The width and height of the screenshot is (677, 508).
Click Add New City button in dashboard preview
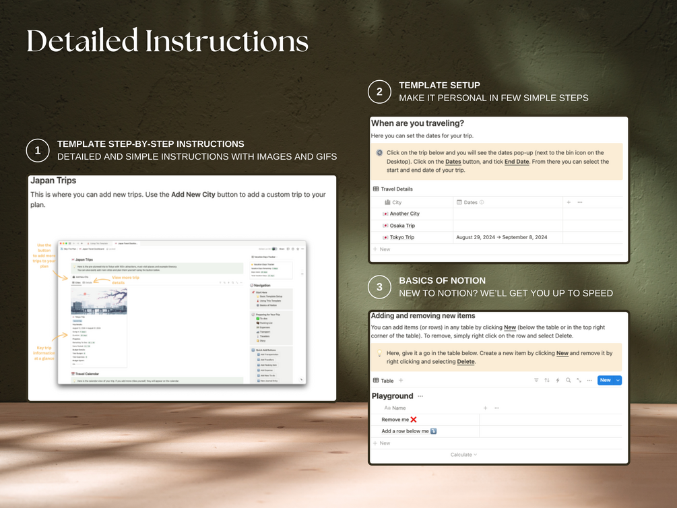80,277
